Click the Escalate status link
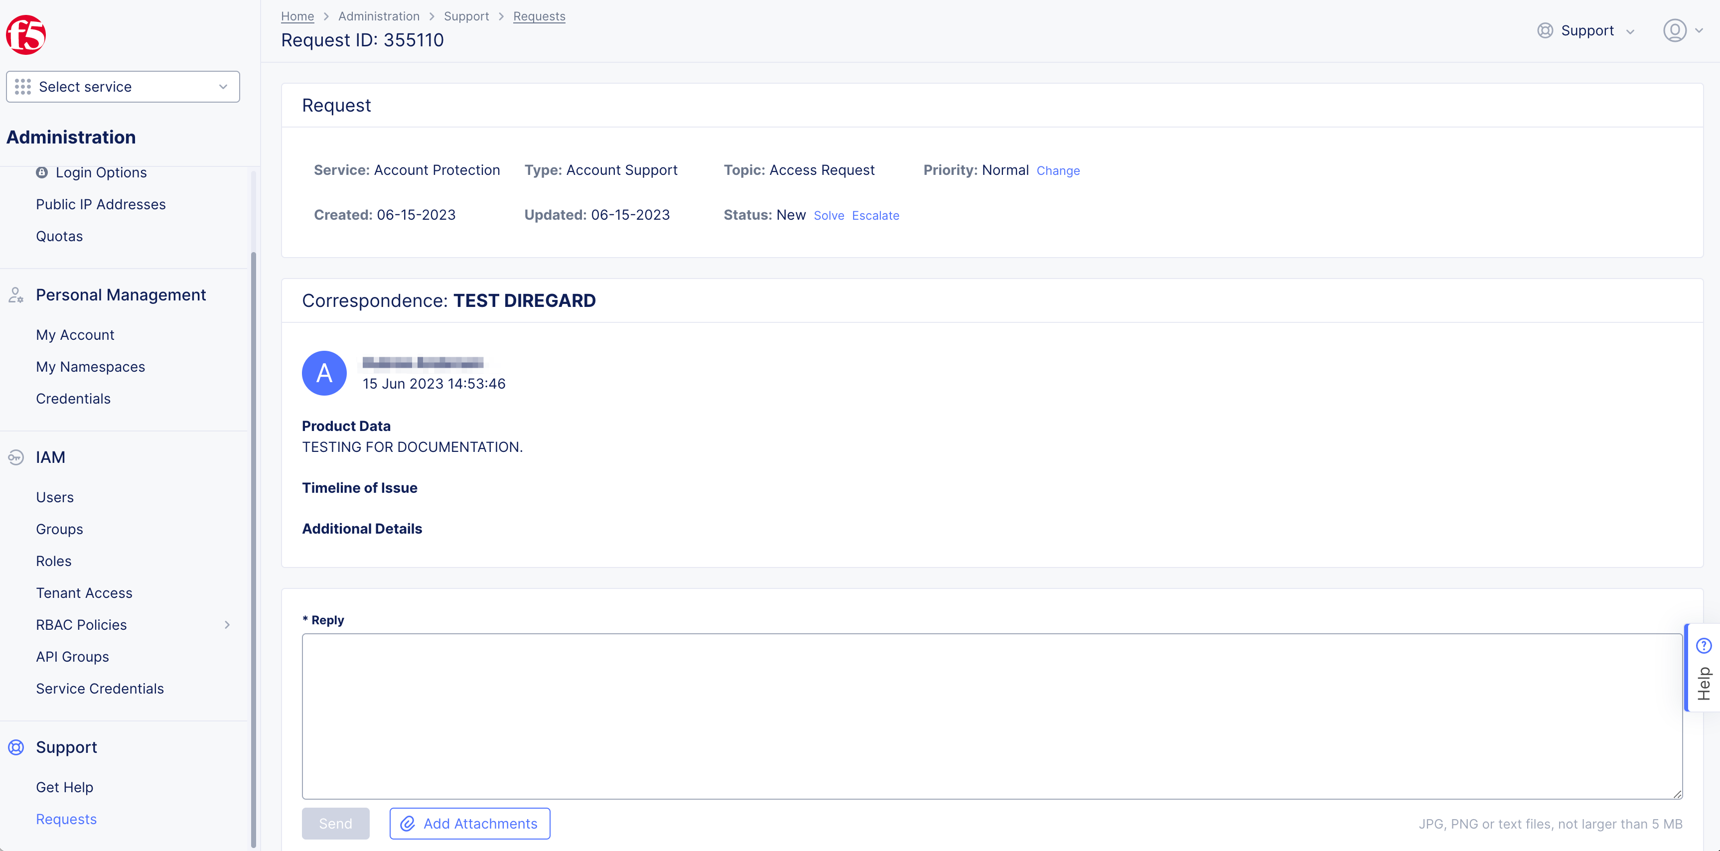The height and width of the screenshot is (851, 1720). 874,216
